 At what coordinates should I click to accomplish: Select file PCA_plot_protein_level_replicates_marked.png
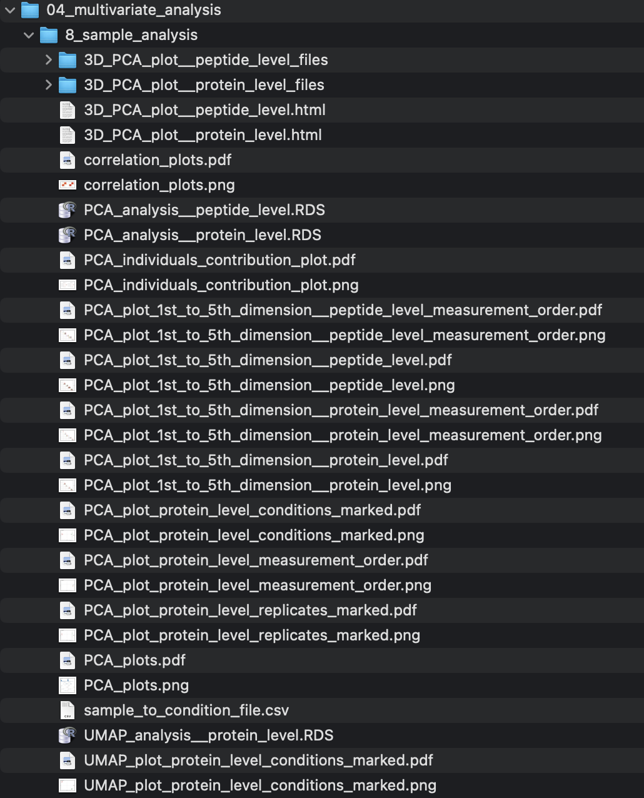pyautogui.click(x=252, y=635)
